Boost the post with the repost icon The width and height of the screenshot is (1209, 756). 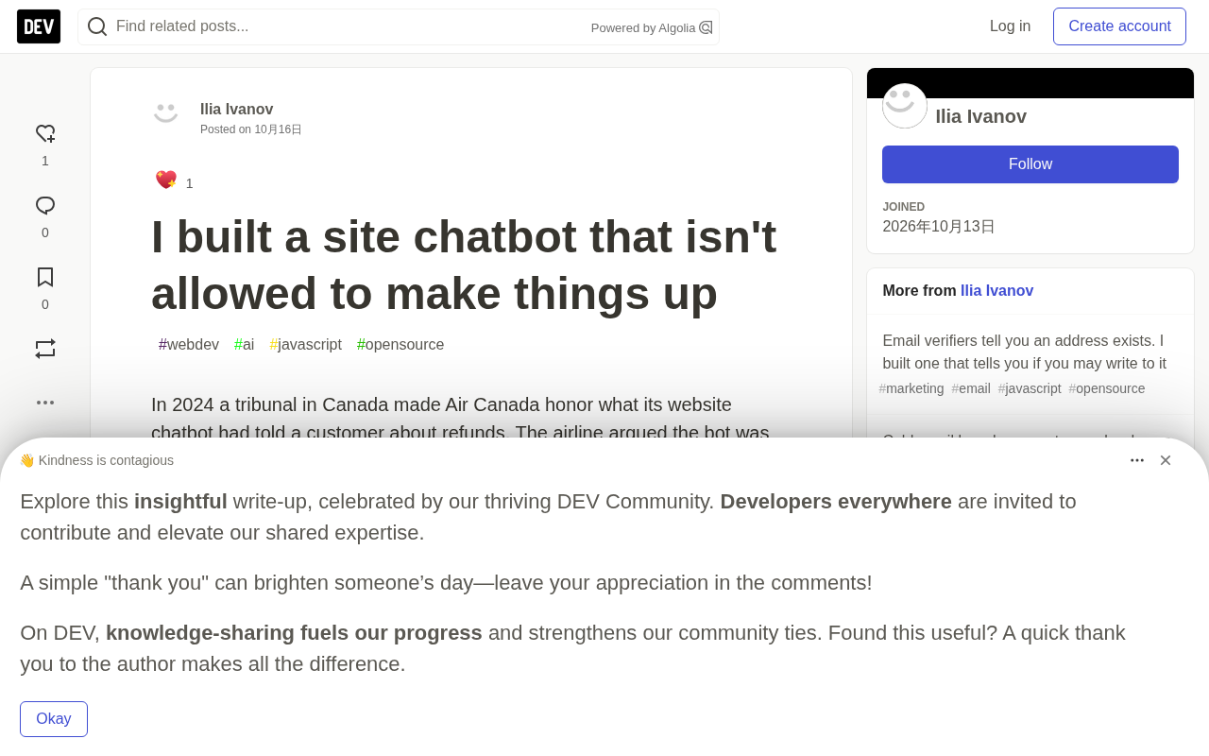(x=45, y=349)
